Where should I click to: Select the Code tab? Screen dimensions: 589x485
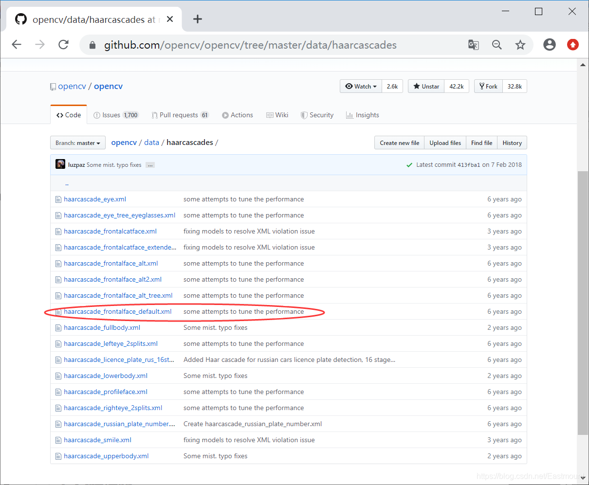[x=69, y=115]
